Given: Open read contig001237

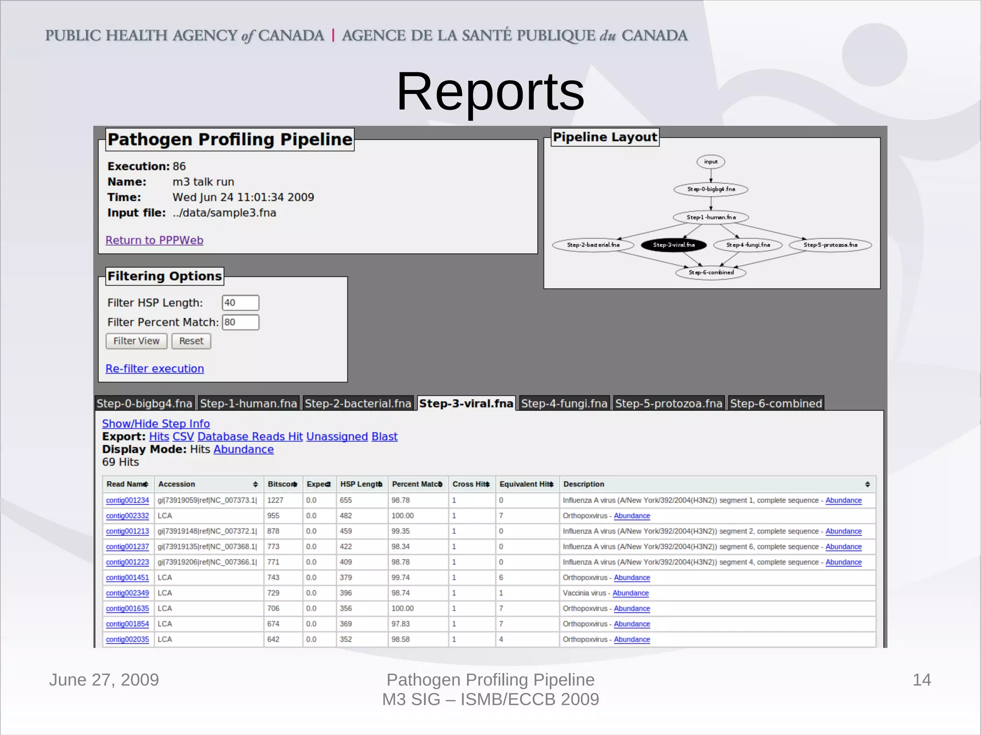Looking at the screenshot, I should click(127, 547).
